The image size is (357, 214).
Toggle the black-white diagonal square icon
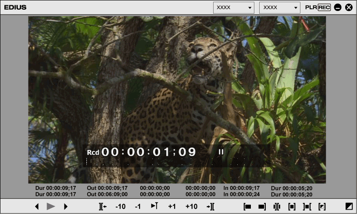pos(349,207)
